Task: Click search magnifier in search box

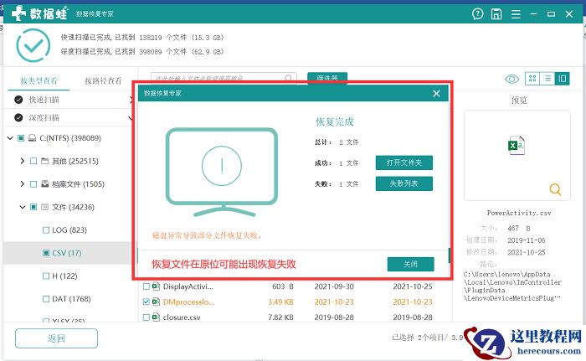Action: coord(288,78)
